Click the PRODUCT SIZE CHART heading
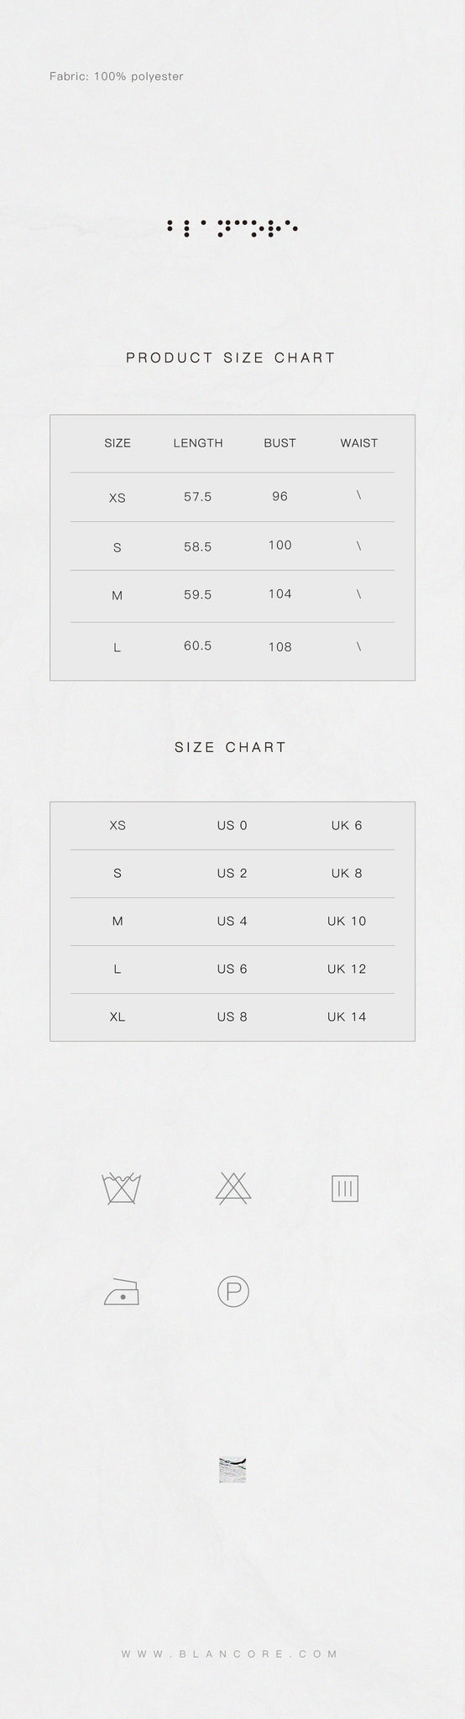 click(x=231, y=358)
